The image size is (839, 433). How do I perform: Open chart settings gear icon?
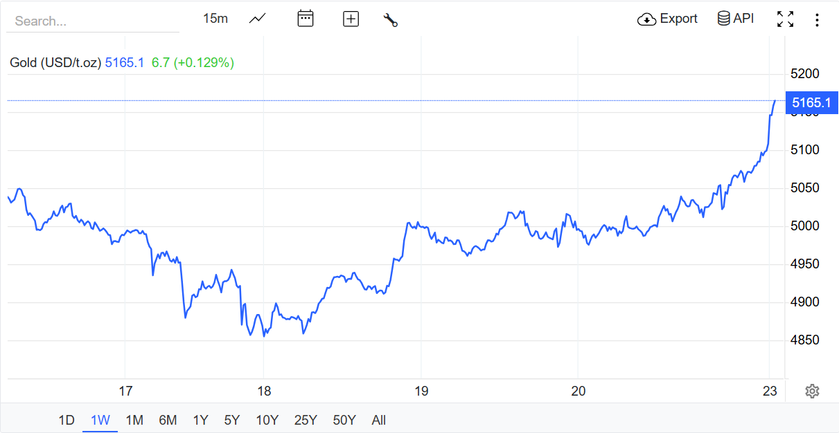point(812,391)
